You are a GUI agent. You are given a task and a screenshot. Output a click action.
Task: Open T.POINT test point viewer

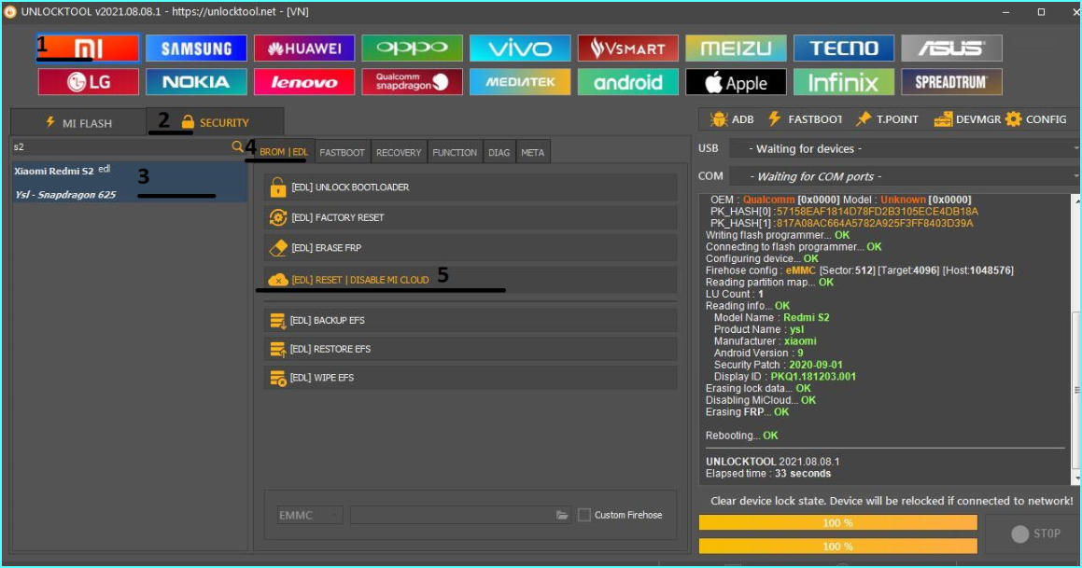887,119
